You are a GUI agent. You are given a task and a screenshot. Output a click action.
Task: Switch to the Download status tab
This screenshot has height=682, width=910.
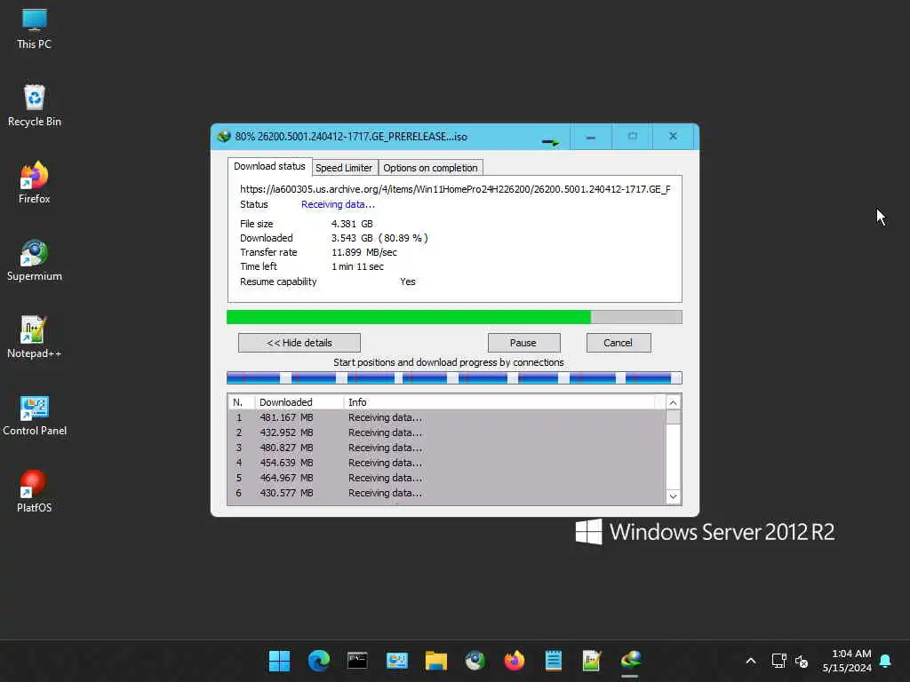coord(269,166)
